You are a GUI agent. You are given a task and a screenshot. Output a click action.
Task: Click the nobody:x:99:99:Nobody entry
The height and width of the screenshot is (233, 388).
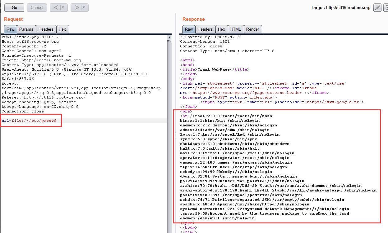tap(226, 172)
